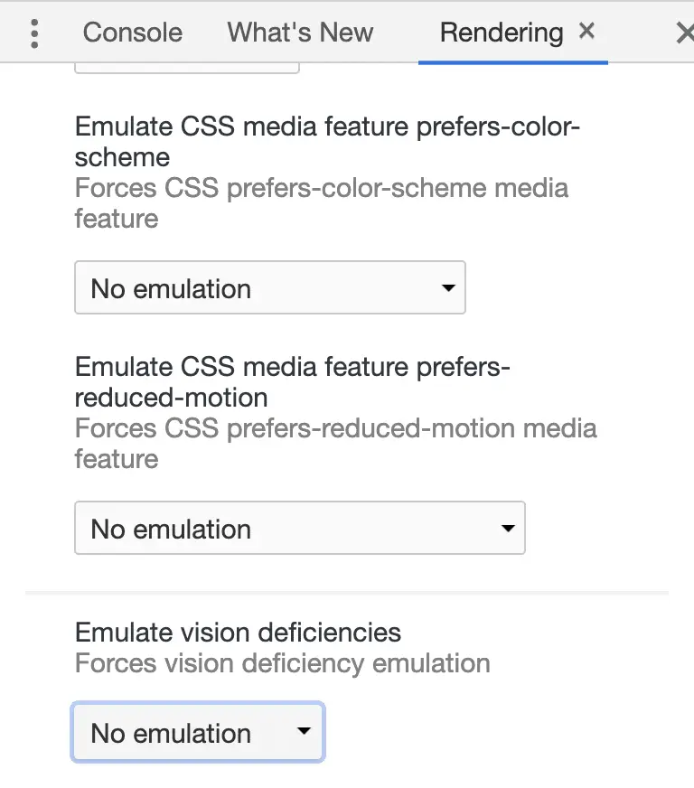Screen dimensions: 694x788
Task: Click the Emulate CSS media feature prefers-color-scheme heading
Action: (x=327, y=142)
